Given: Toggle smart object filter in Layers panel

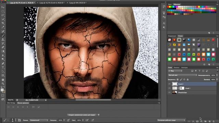Looking at the screenshot, I should click(x=207, y=71).
